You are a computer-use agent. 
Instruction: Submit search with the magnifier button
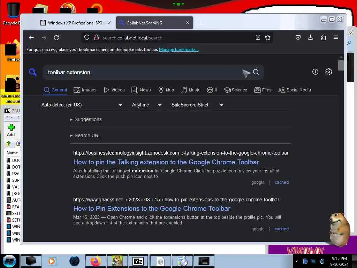pyautogui.click(x=256, y=72)
